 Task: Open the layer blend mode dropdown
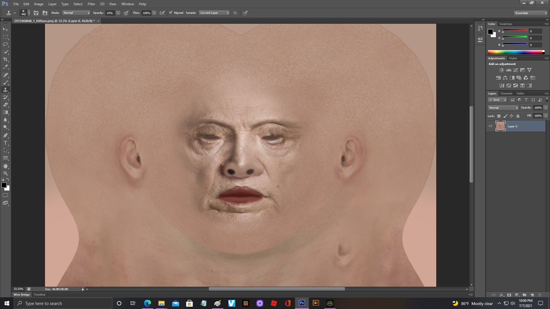[x=503, y=108]
